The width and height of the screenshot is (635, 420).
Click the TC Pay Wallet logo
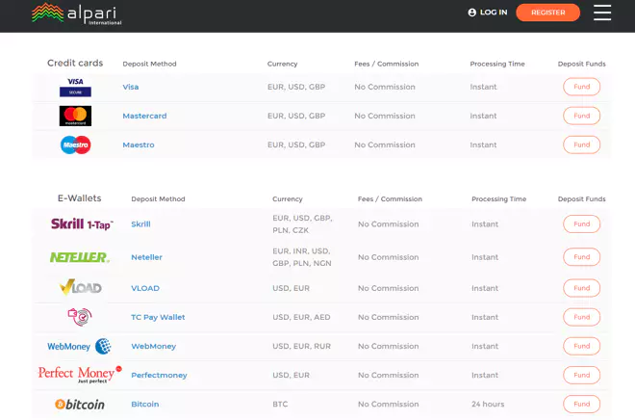pyautogui.click(x=80, y=317)
